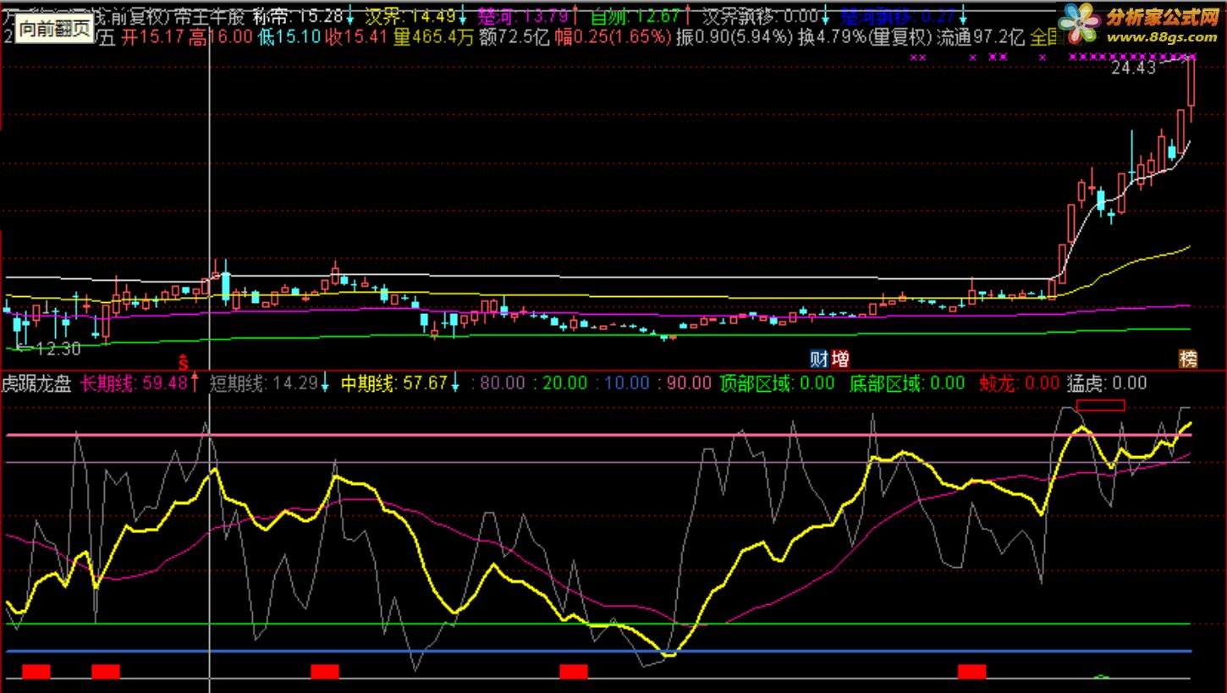Click the green 20.00 reference value
This screenshot has height=693, width=1227.
pos(564,383)
